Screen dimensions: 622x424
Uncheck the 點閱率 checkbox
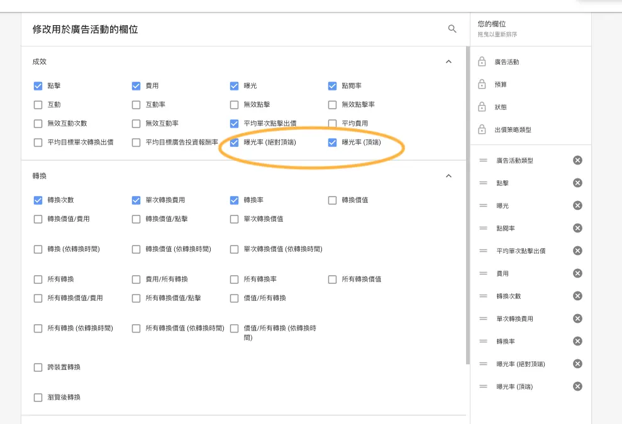point(333,85)
